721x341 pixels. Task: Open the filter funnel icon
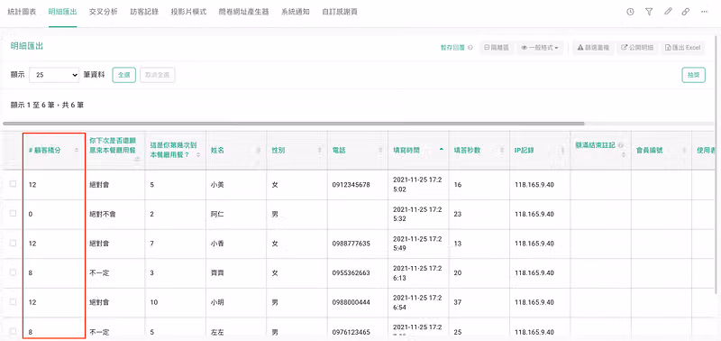point(649,12)
